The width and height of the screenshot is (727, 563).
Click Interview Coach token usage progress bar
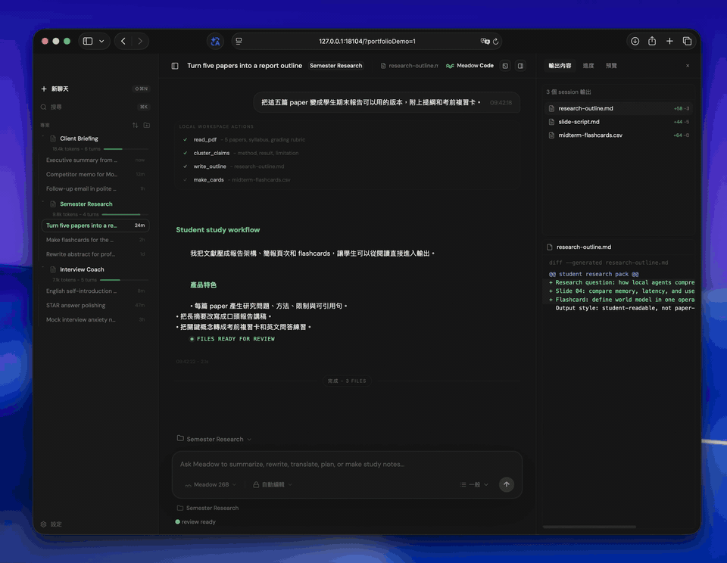click(123, 280)
